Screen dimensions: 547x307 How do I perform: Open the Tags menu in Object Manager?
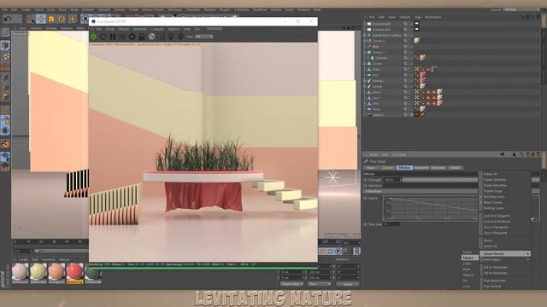417,17
